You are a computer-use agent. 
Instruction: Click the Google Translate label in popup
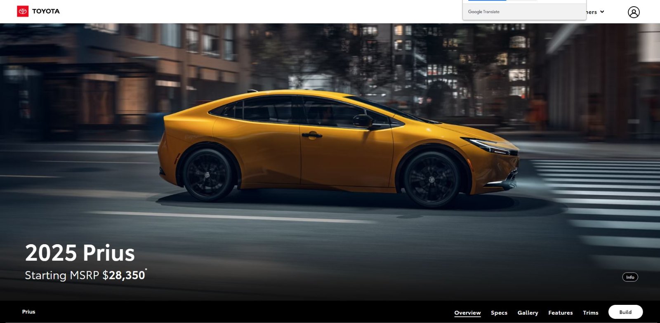point(483,12)
